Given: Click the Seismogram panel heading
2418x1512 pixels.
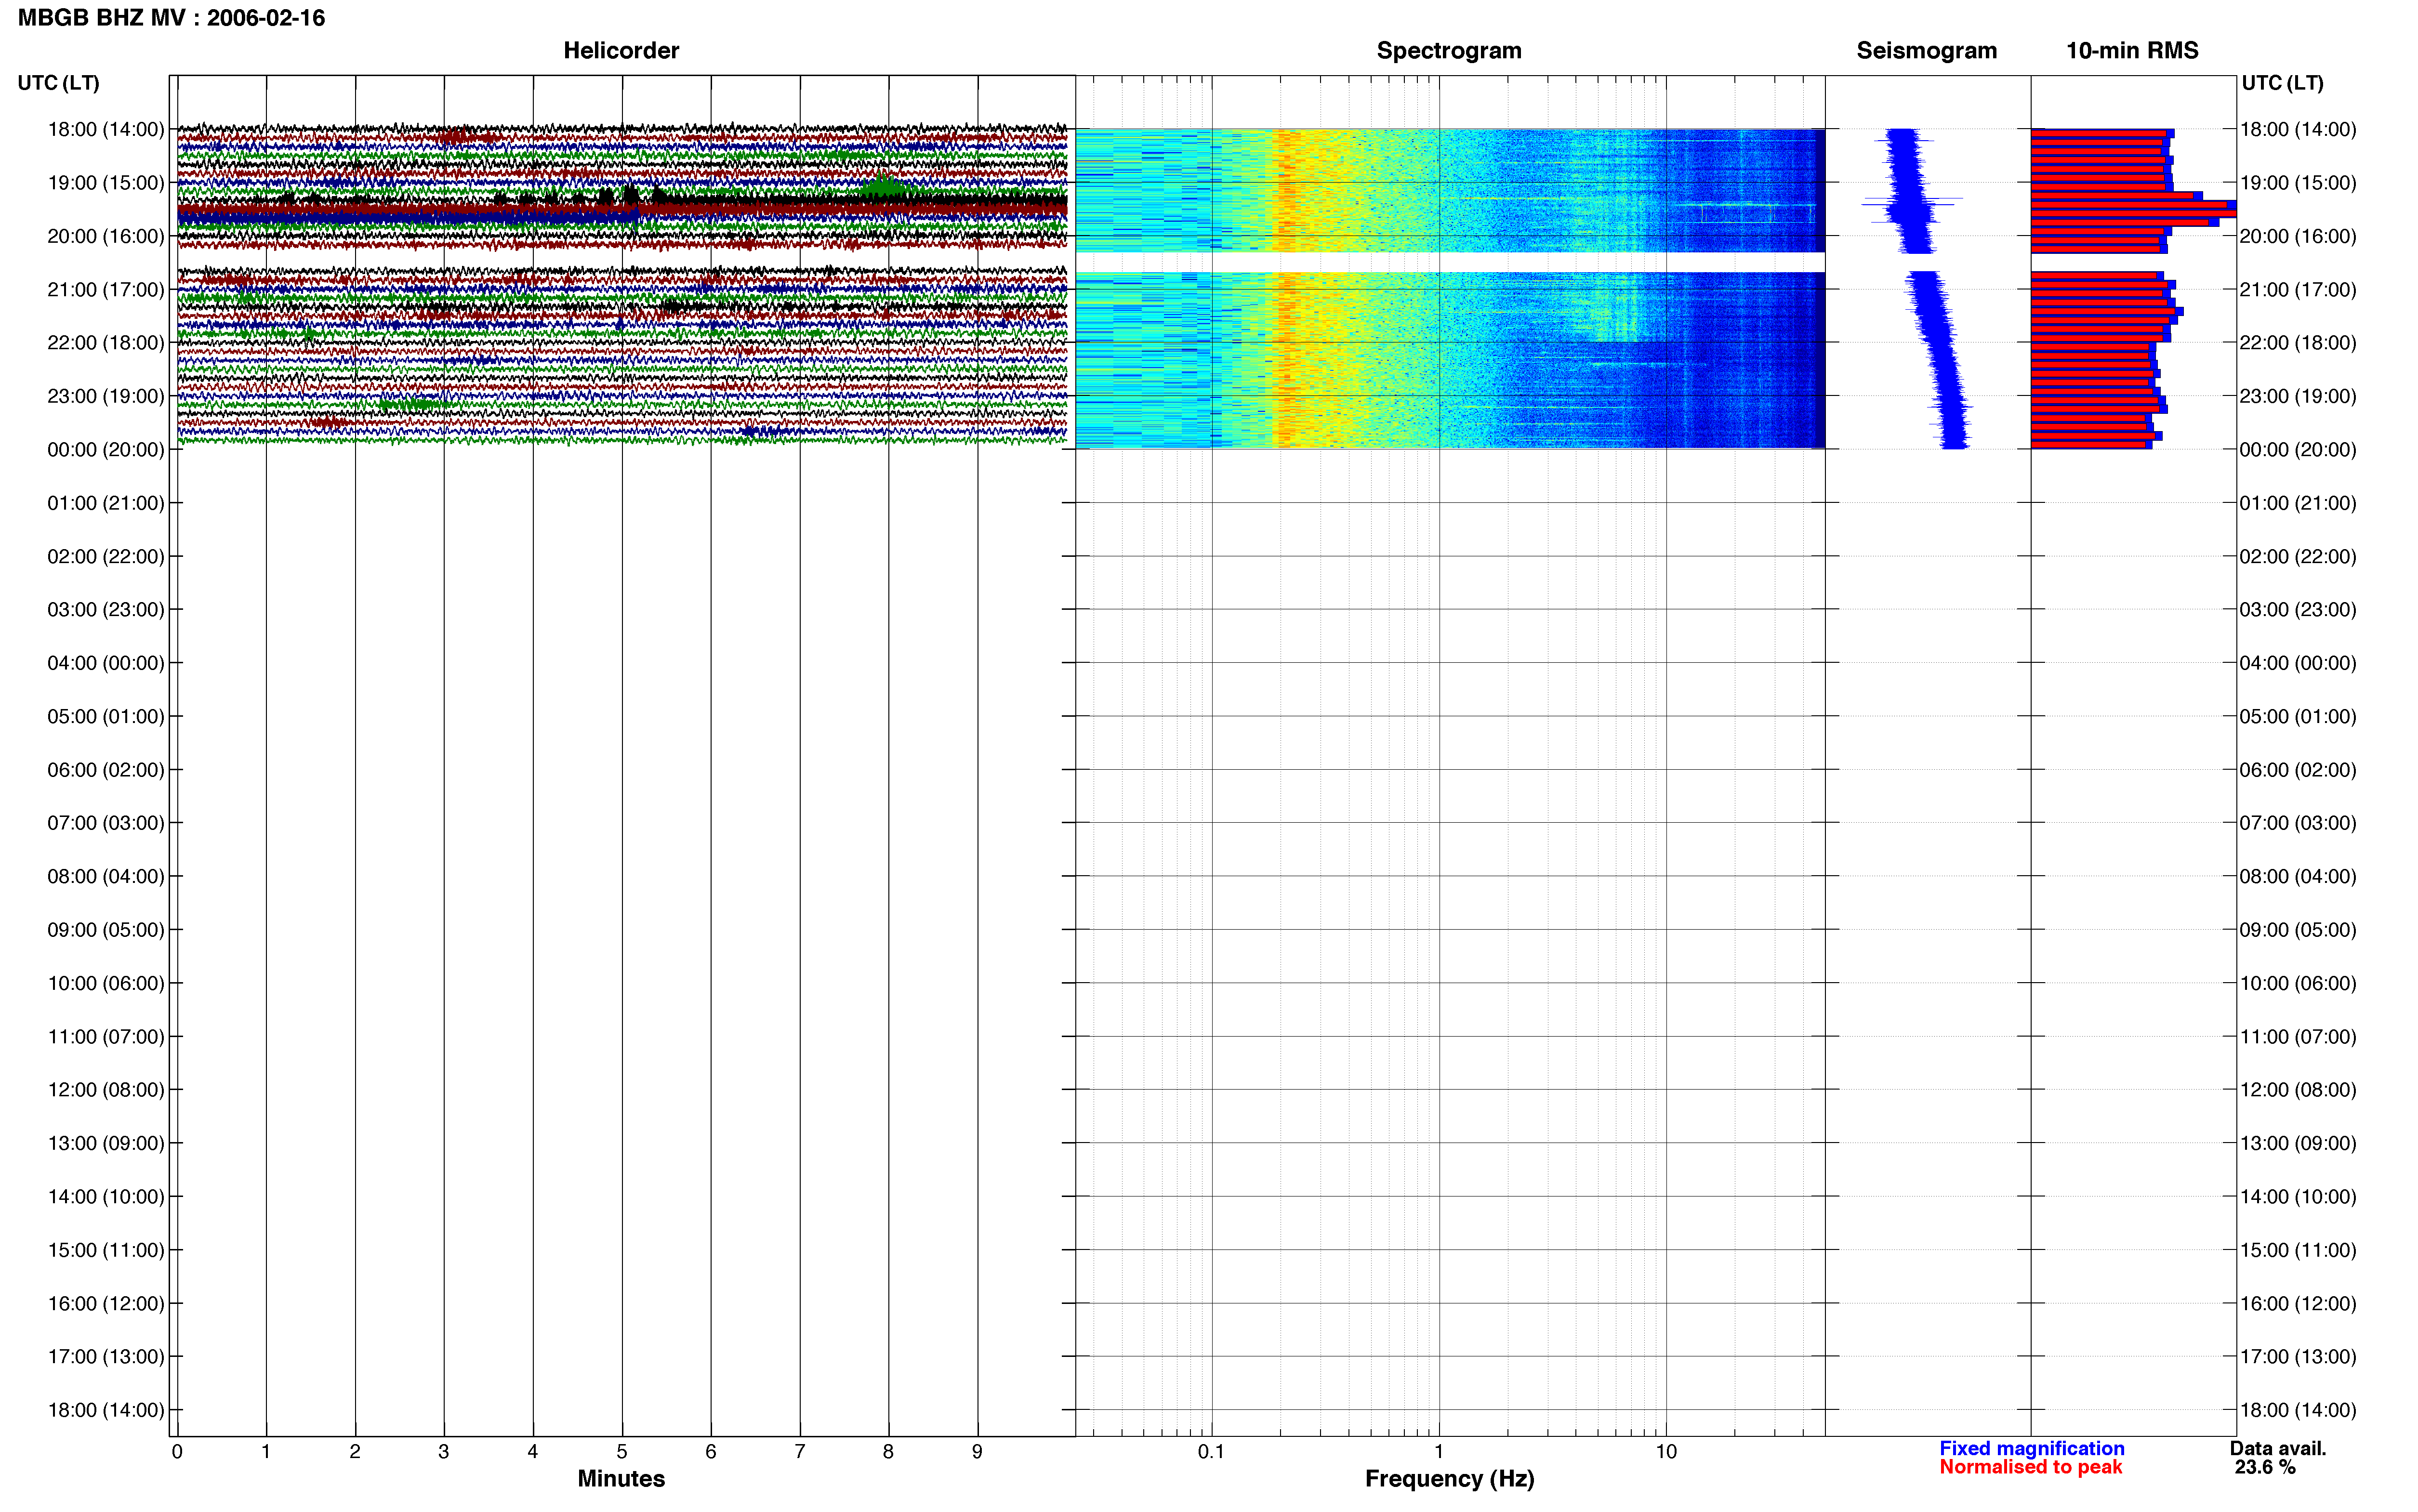Looking at the screenshot, I should click(x=1926, y=51).
